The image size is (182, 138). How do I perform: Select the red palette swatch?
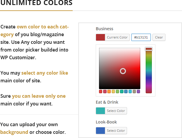100,92
